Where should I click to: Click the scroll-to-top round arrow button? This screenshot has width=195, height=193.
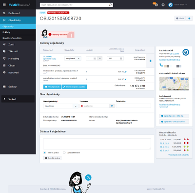88,177
